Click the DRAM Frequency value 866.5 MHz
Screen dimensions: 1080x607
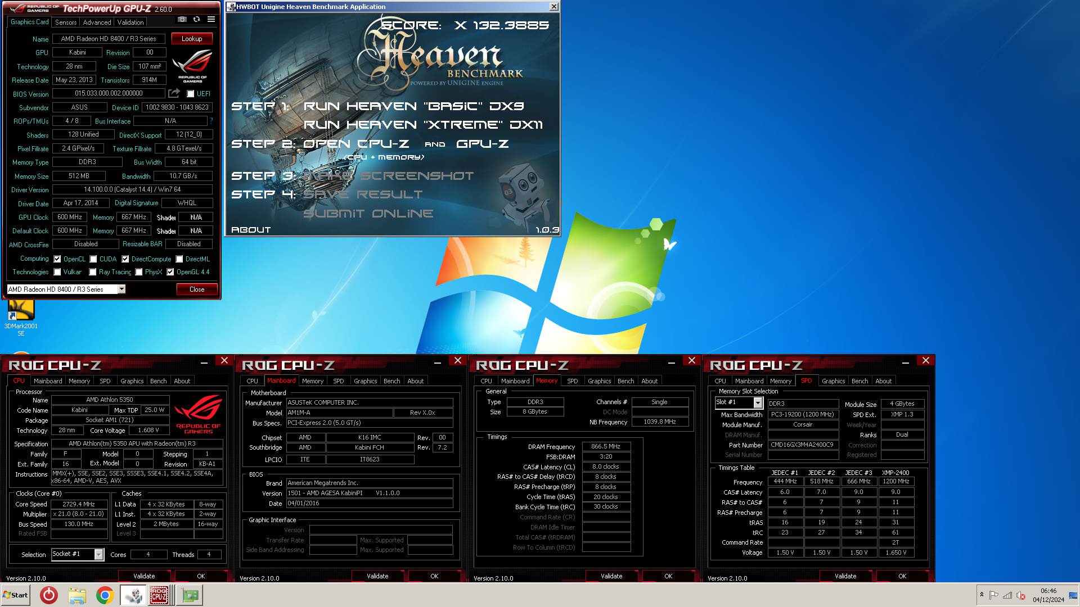(606, 446)
